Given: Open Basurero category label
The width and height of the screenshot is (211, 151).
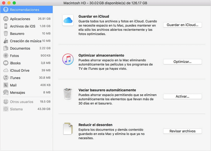Looking at the screenshot, I should pos(17,33).
